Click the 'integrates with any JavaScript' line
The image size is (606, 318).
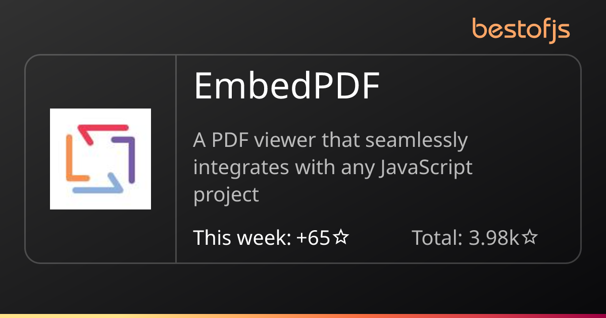pyautogui.click(x=333, y=167)
